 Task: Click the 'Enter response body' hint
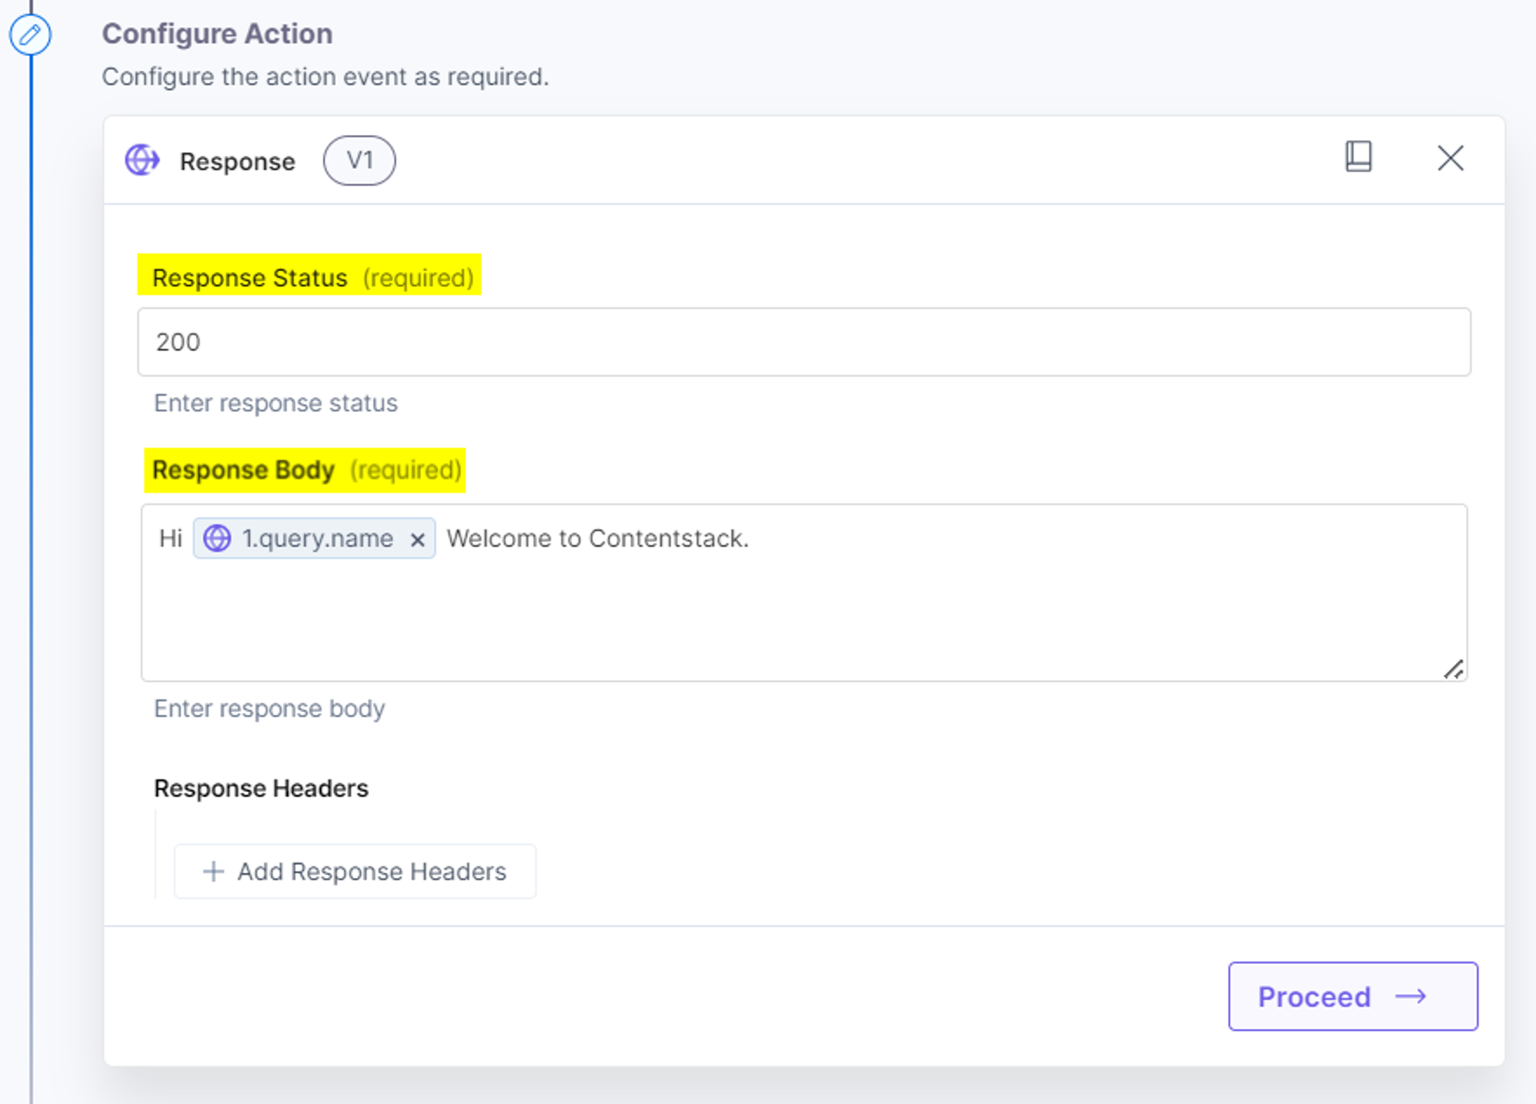coord(269,708)
